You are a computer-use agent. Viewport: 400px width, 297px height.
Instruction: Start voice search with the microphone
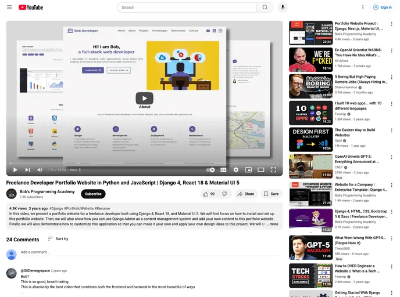pyautogui.click(x=283, y=8)
